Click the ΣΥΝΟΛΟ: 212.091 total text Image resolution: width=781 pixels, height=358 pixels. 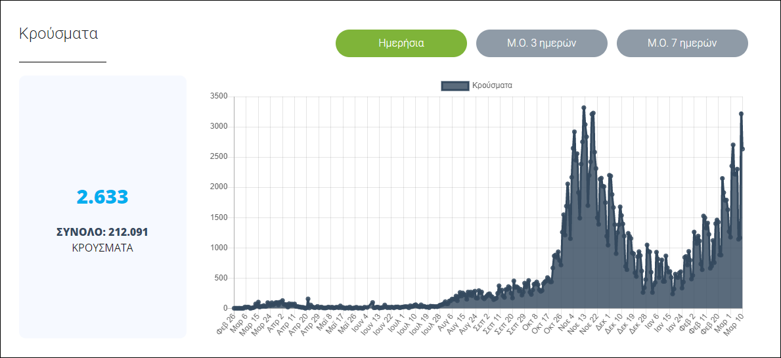click(102, 232)
